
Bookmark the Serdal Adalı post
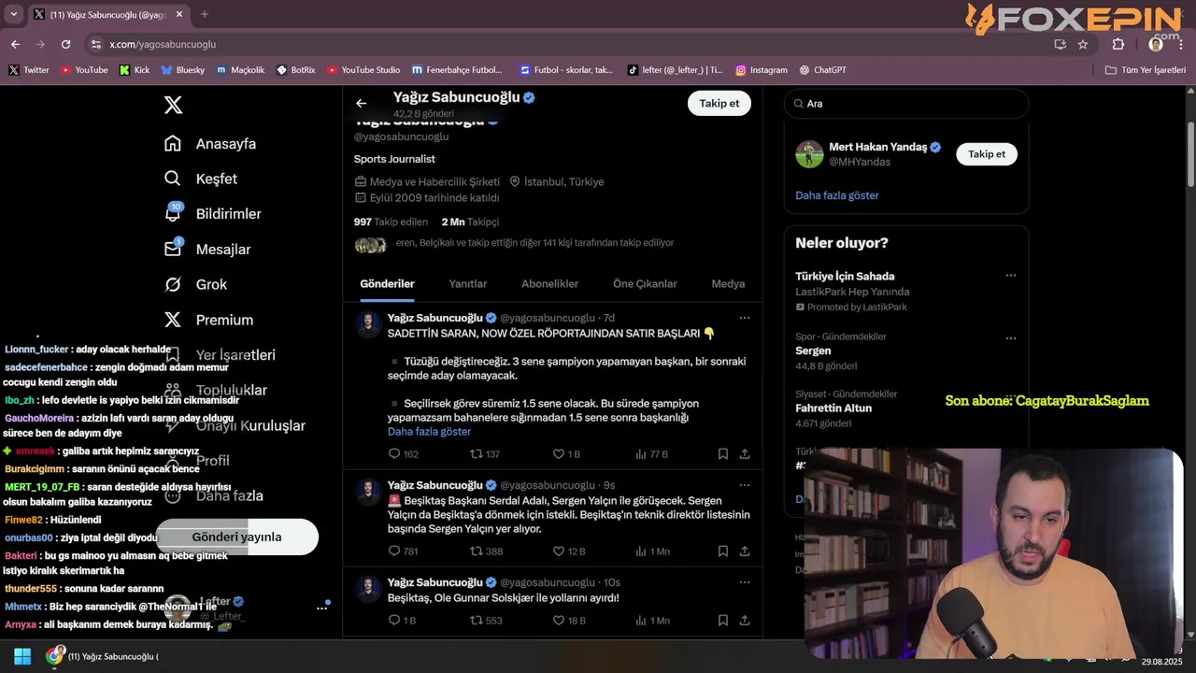723,551
